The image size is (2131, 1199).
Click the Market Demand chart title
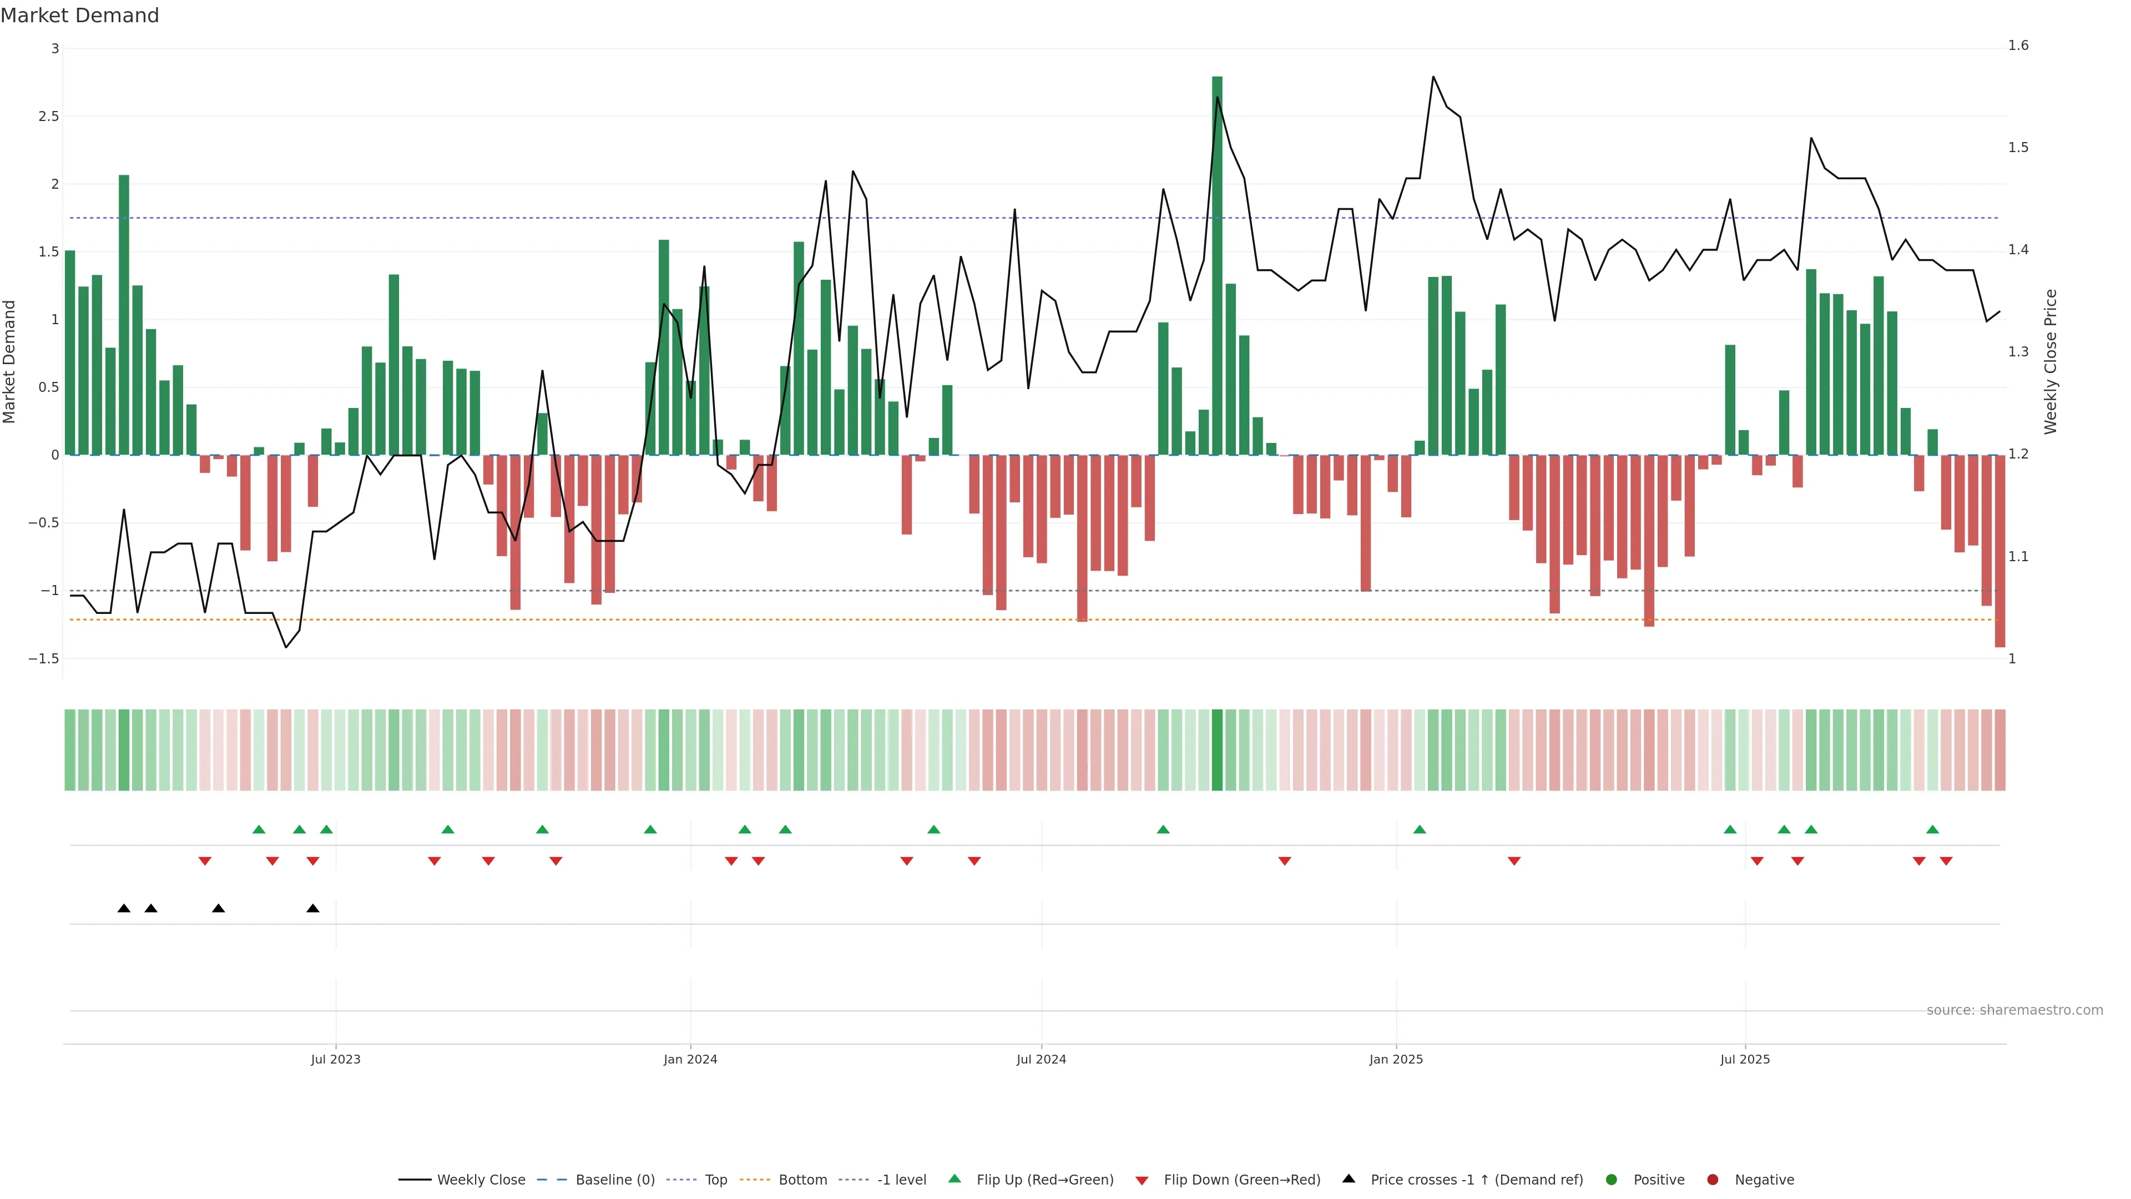79,16
